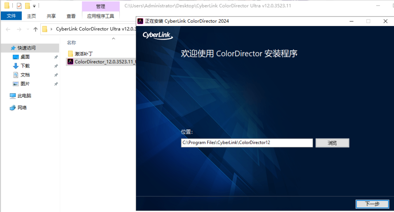Expand address bar path chevron

[51, 29]
